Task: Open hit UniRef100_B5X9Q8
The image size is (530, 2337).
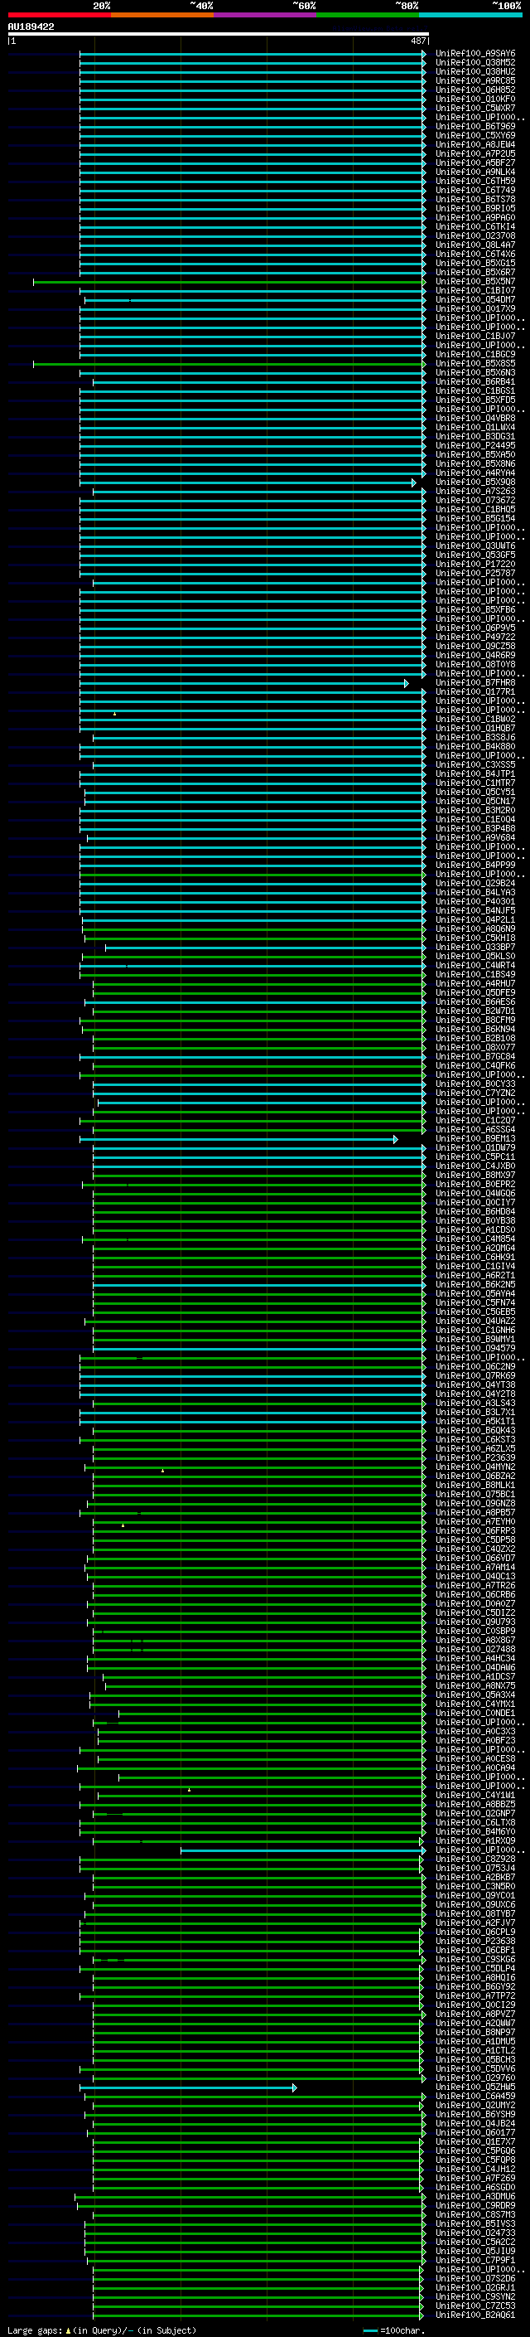Action: tap(475, 482)
